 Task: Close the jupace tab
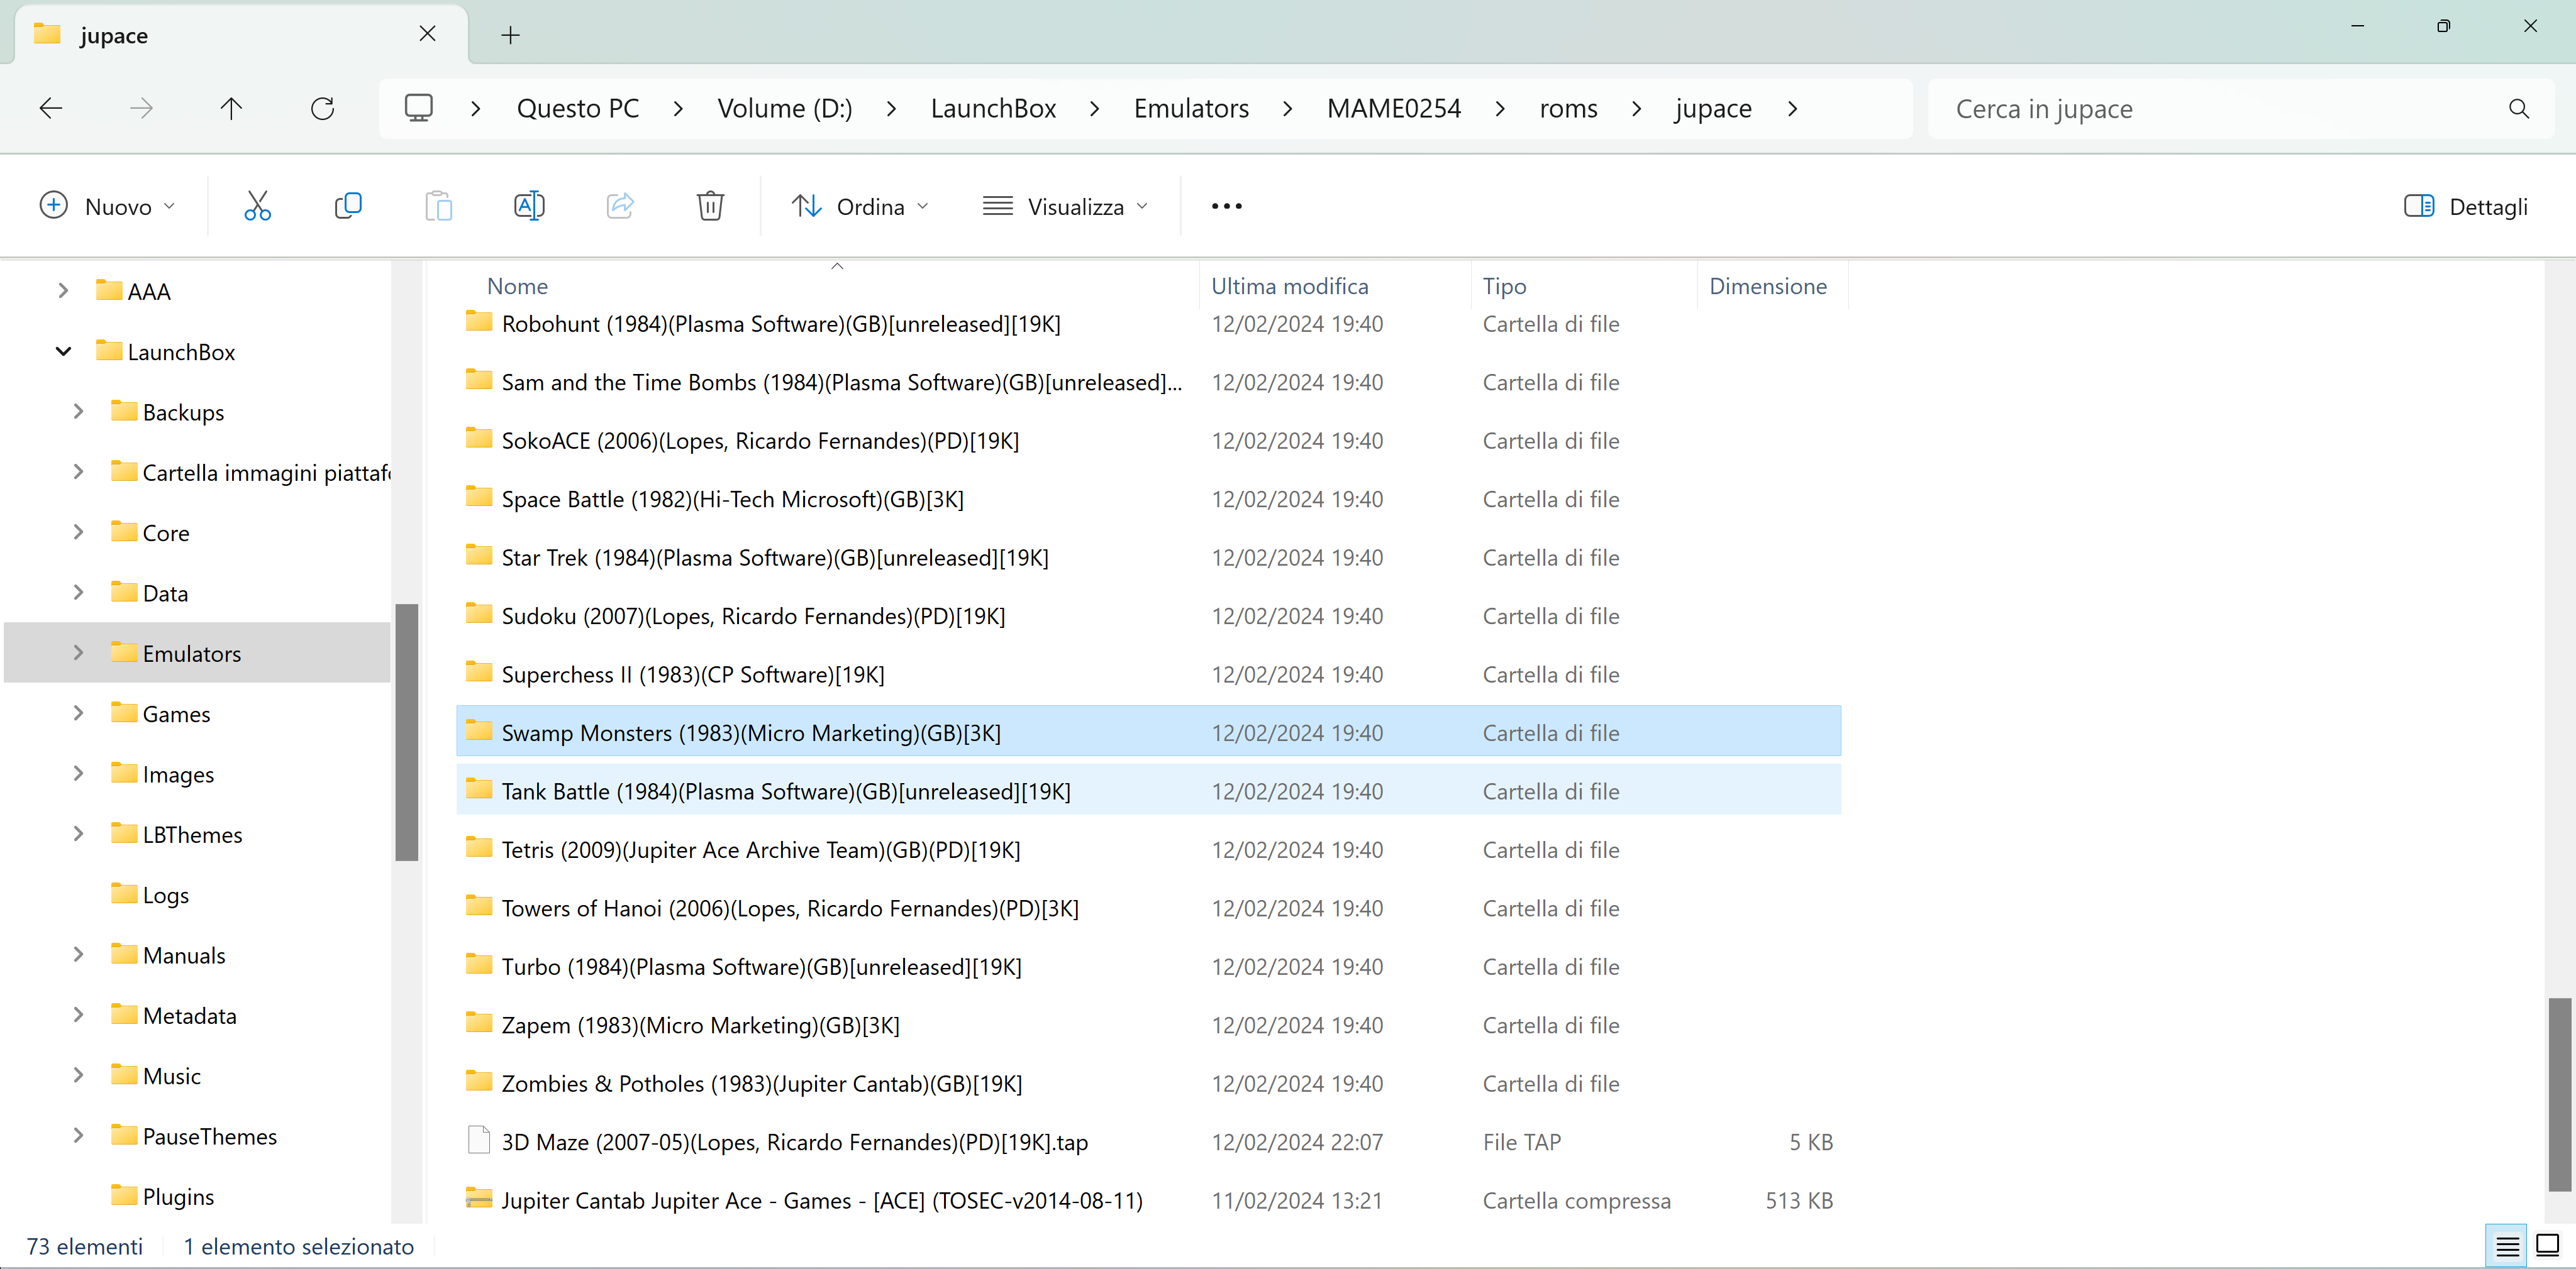point(427,34)
